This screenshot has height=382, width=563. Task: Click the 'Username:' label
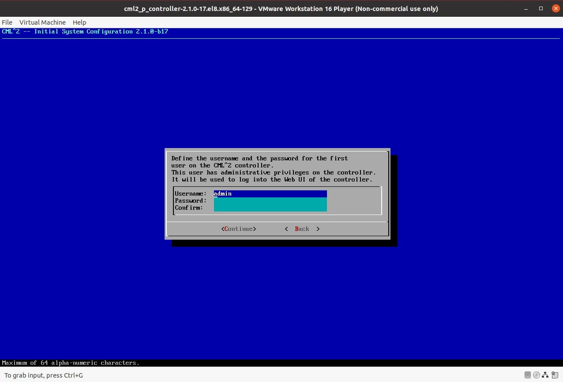(191, 194)
